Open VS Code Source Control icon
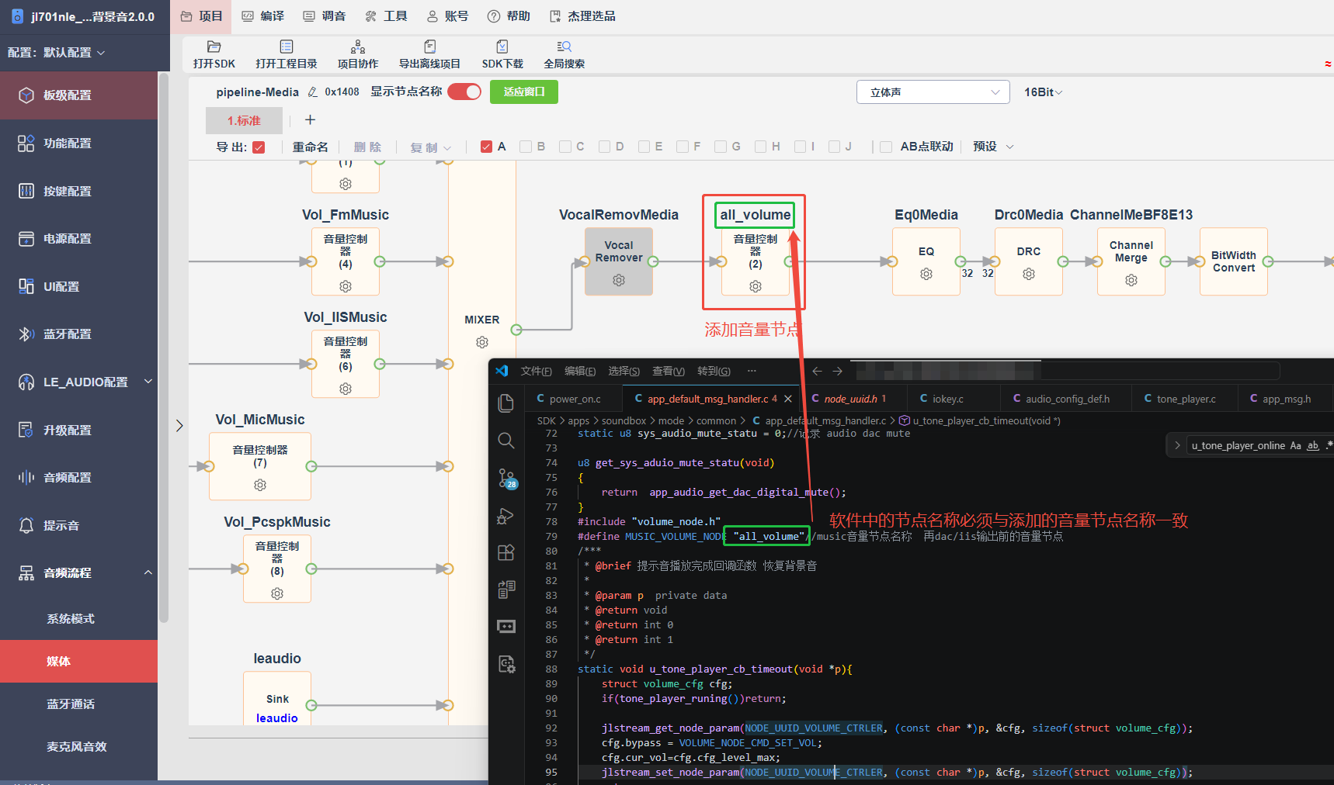Screen dimensions: 1334x785 pyautogui.click(x=507, y=479)
